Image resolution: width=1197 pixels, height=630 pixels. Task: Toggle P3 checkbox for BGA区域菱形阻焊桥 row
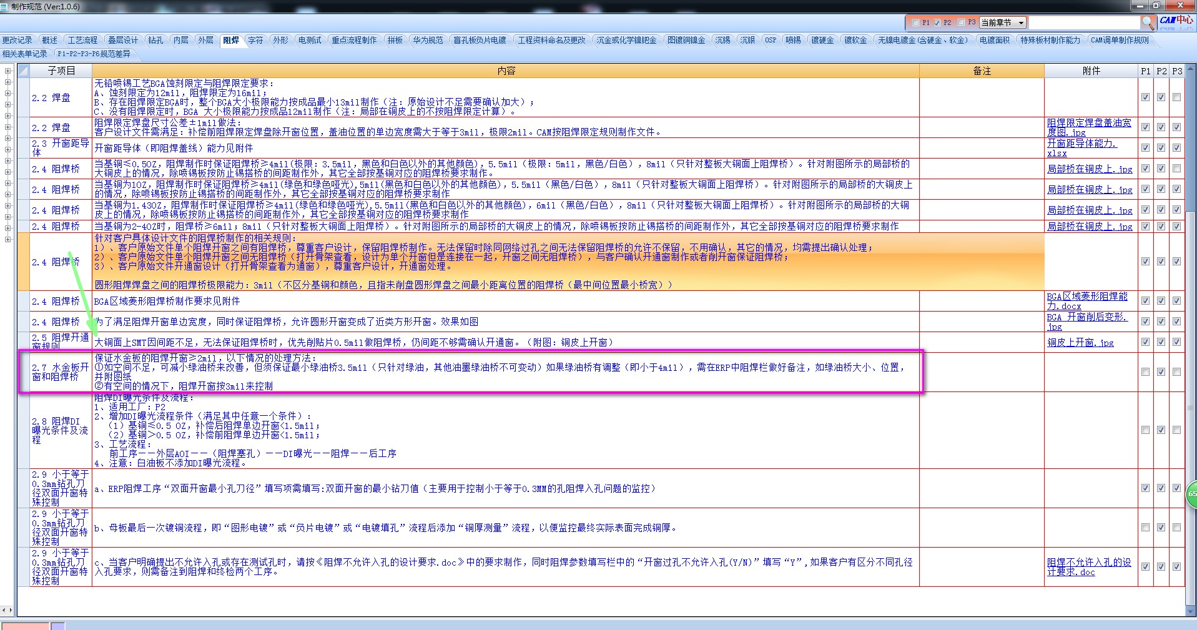(x=1176, y=301)
